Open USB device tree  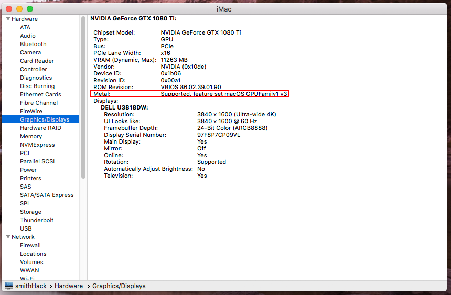(26, 228)
